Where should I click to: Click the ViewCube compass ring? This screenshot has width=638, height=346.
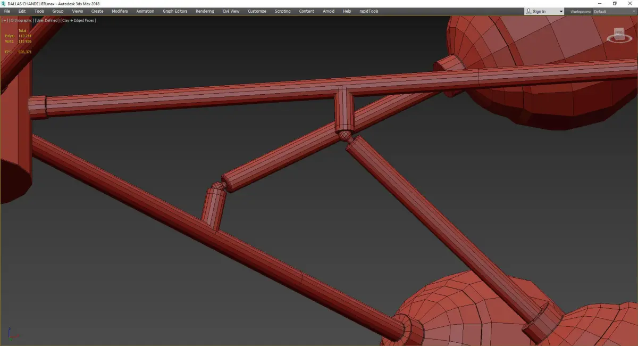(619, 42)
